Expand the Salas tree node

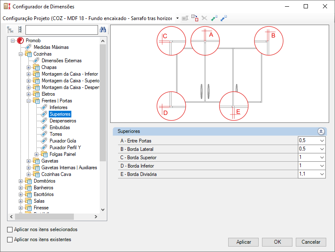tap(21, 201)
